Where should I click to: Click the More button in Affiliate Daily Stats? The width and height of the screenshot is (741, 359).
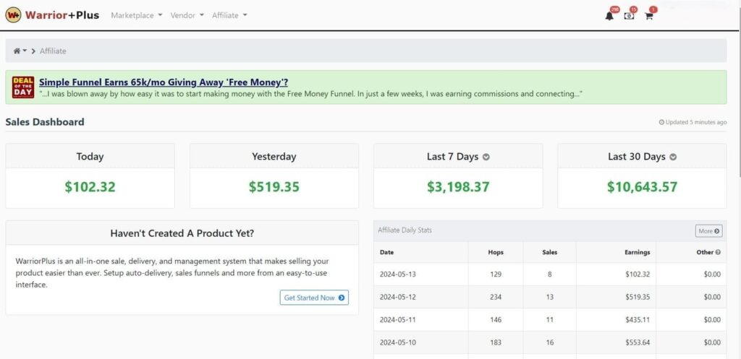pos(709,231)
